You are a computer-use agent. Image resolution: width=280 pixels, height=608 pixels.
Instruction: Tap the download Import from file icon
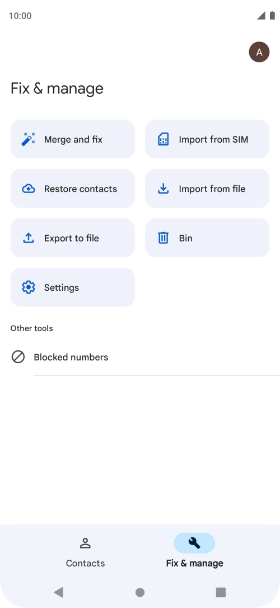(163, 189)
